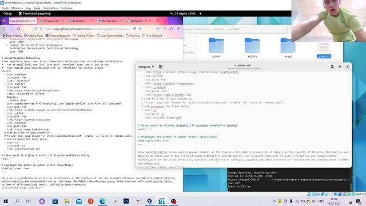Reload the raw.githubusercontent page
Image resolution: width=366 pixels, height=206 pixels.
[x=18, y=29]
